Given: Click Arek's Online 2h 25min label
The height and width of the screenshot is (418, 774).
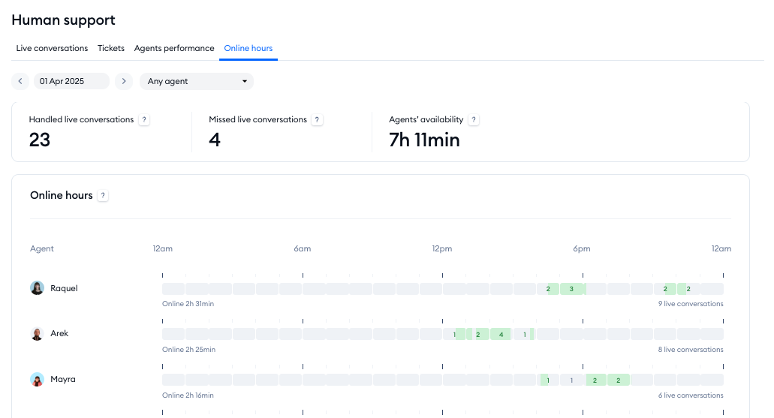Looking at the screenshot, I should (188, 350).
